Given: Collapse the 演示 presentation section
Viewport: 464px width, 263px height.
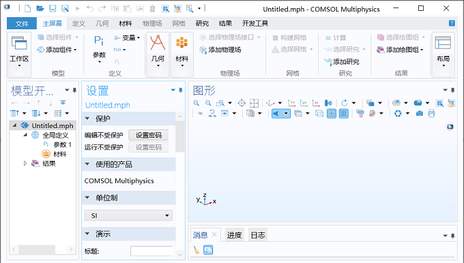Looking at the screenshot, I should pyautogui.click(x=87, y=234).
